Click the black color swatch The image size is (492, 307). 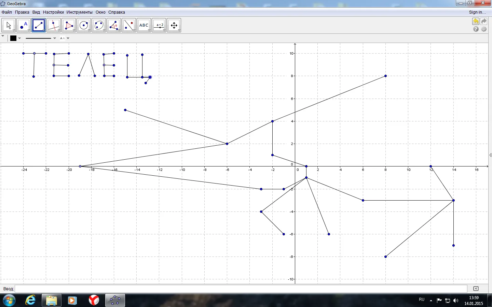pyautogui.click(x=13, y=38)
